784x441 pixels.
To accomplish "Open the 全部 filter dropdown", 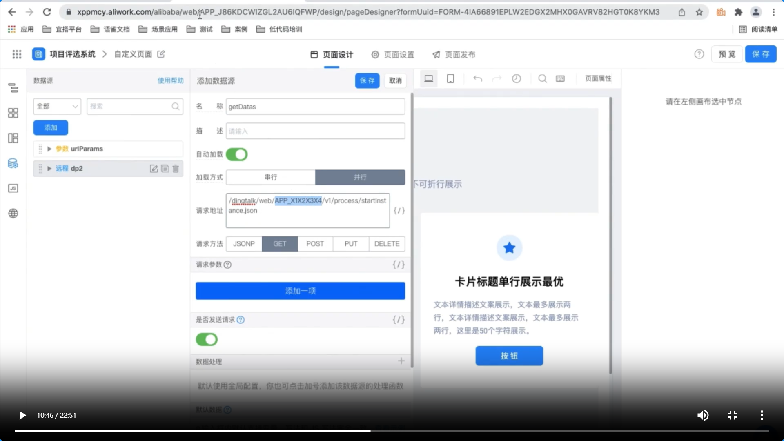I will (x=57, y=106).
